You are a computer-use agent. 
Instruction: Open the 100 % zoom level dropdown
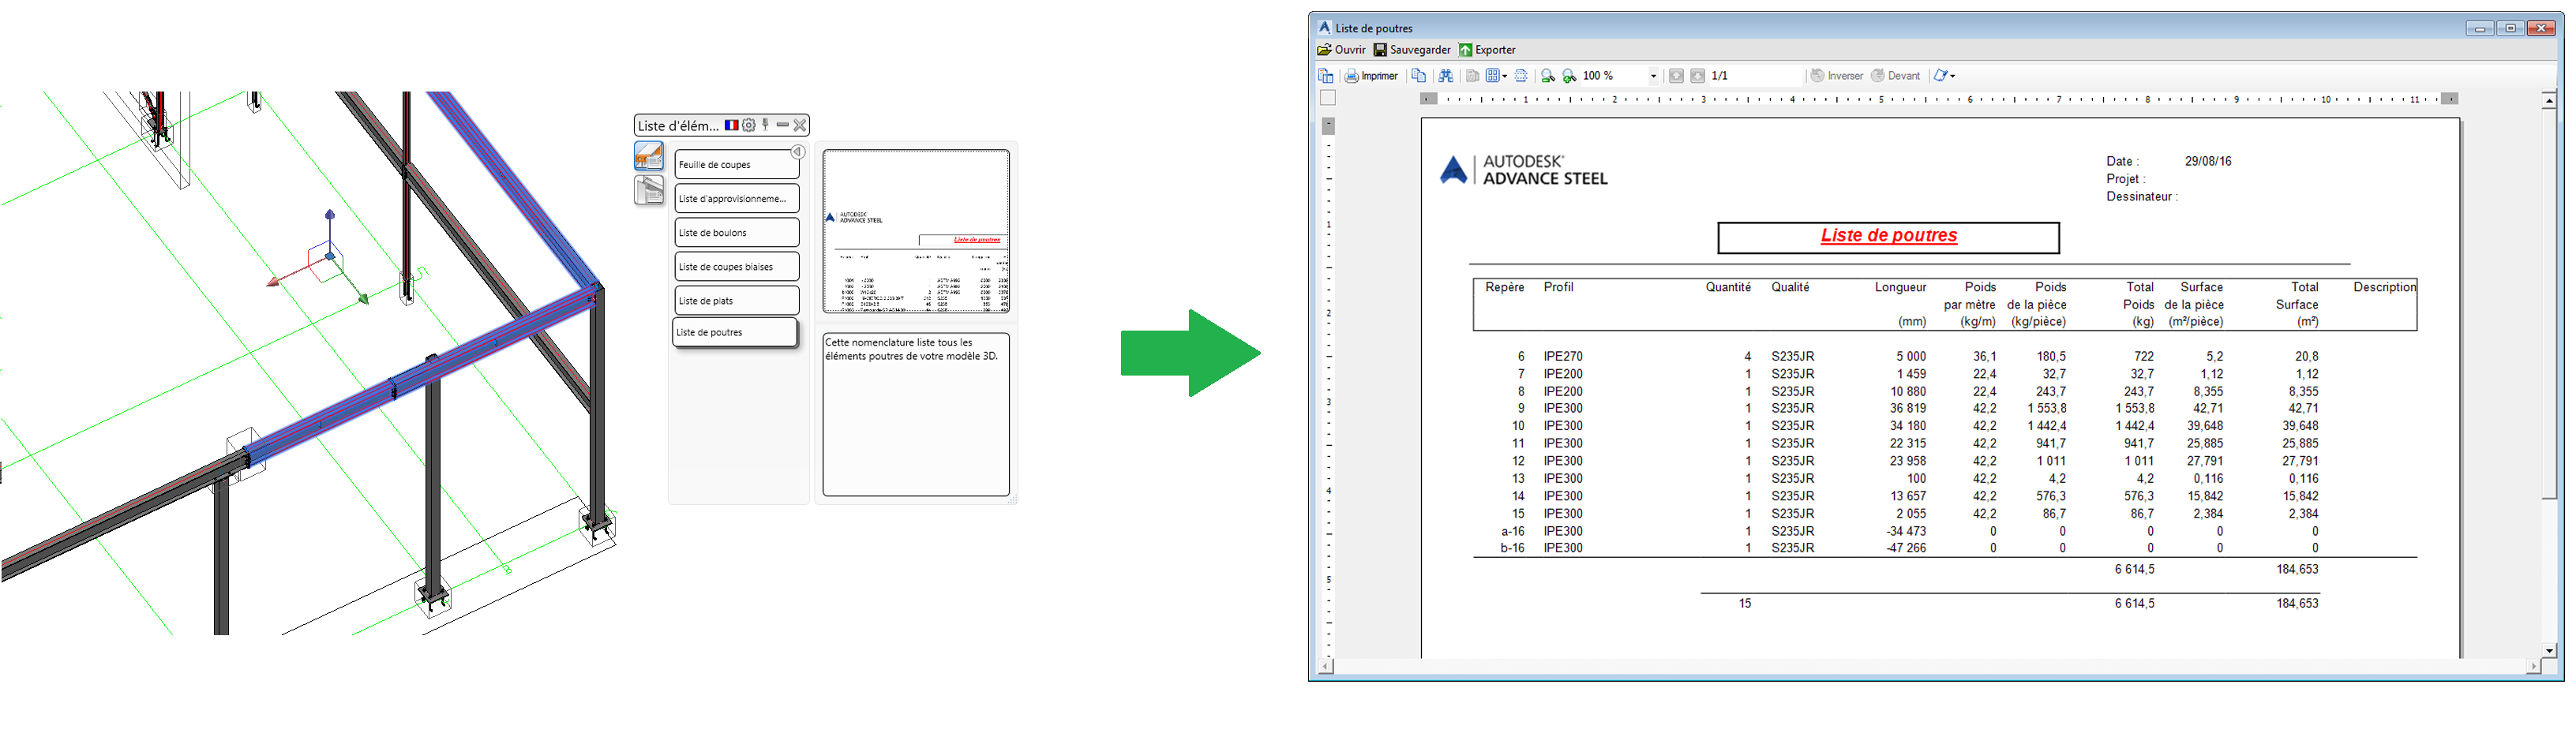1653,76
